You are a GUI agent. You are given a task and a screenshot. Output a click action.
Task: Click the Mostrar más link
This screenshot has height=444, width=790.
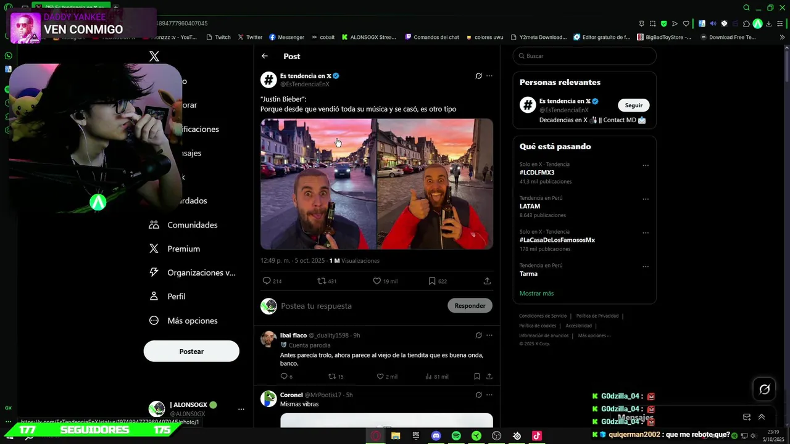coord(536,294)
